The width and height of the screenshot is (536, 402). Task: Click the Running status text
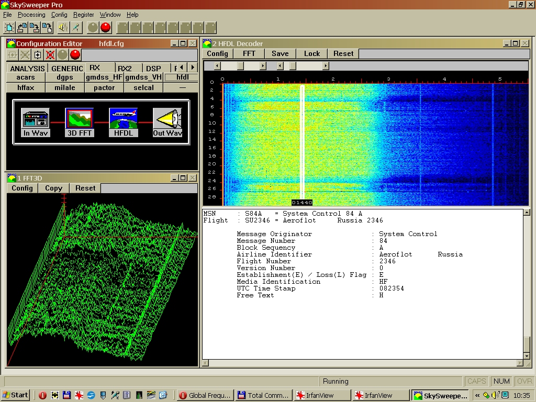(336, 381)
